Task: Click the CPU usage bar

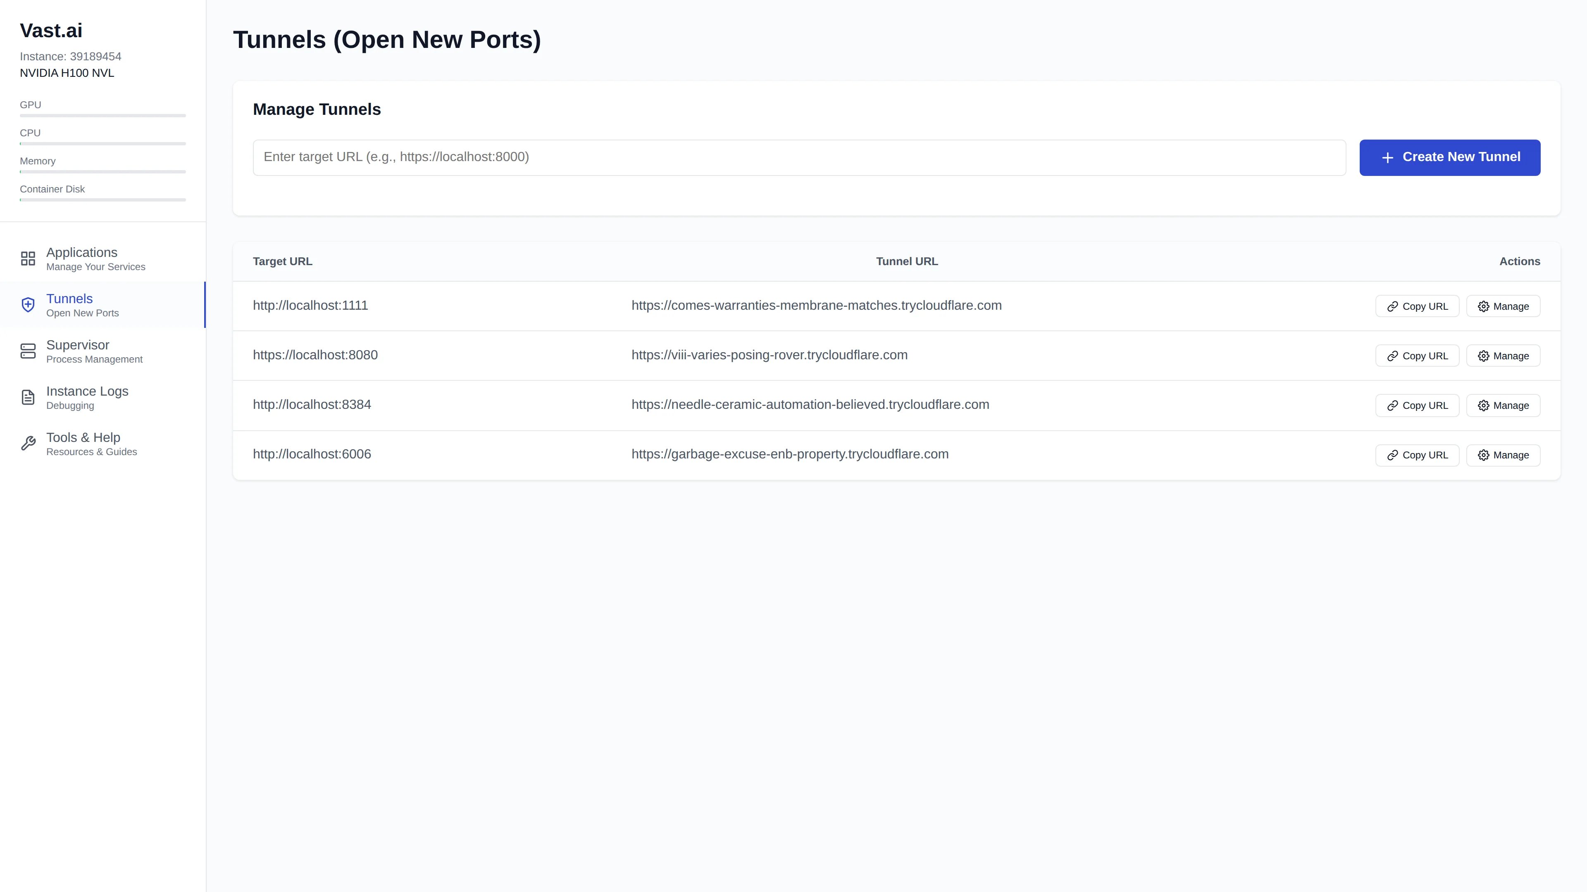Action: [102, 143]
